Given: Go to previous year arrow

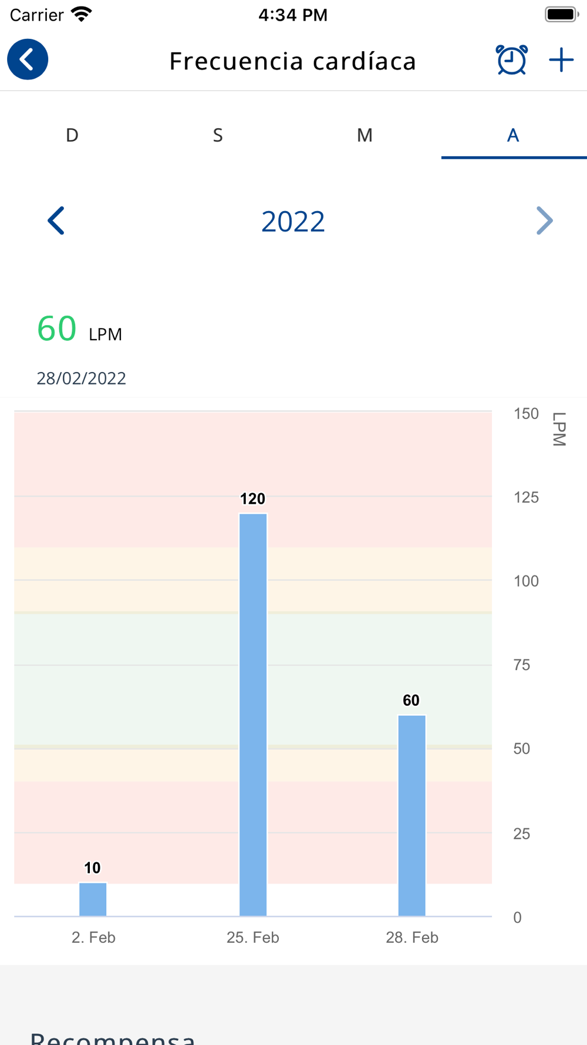Looking at the screenshot, I should [x=56, y=221].
